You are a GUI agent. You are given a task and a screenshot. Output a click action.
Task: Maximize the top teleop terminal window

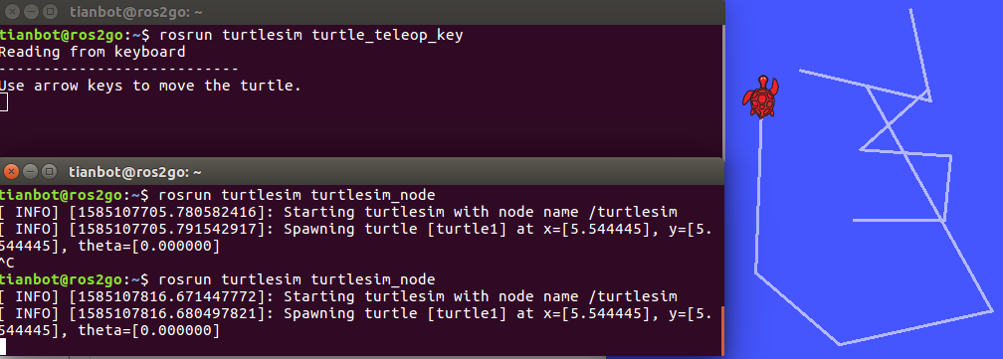click(51, 12)
